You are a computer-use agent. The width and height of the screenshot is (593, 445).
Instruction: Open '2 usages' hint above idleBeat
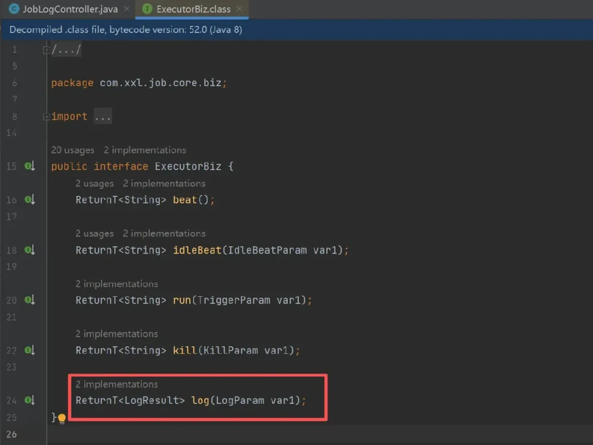click(94, 233)
